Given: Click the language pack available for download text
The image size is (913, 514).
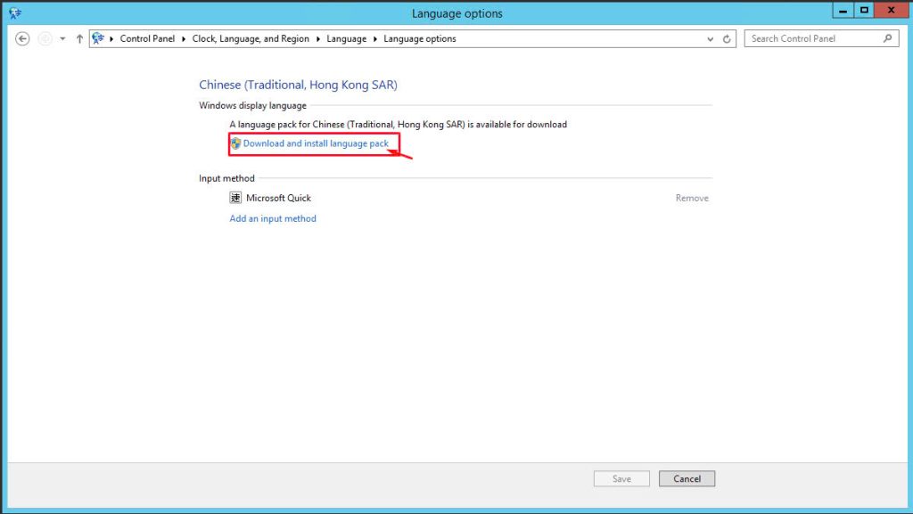Looking at the screenshot, I should (398, 125).
